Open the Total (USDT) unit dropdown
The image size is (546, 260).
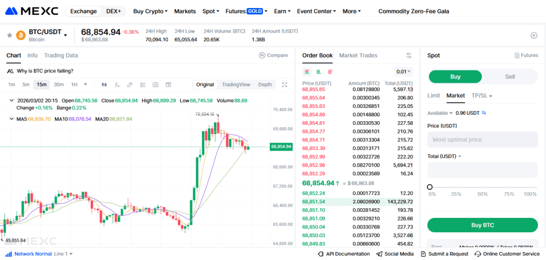444,156
